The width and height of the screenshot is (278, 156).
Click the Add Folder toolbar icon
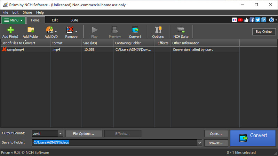pos(31,32)
